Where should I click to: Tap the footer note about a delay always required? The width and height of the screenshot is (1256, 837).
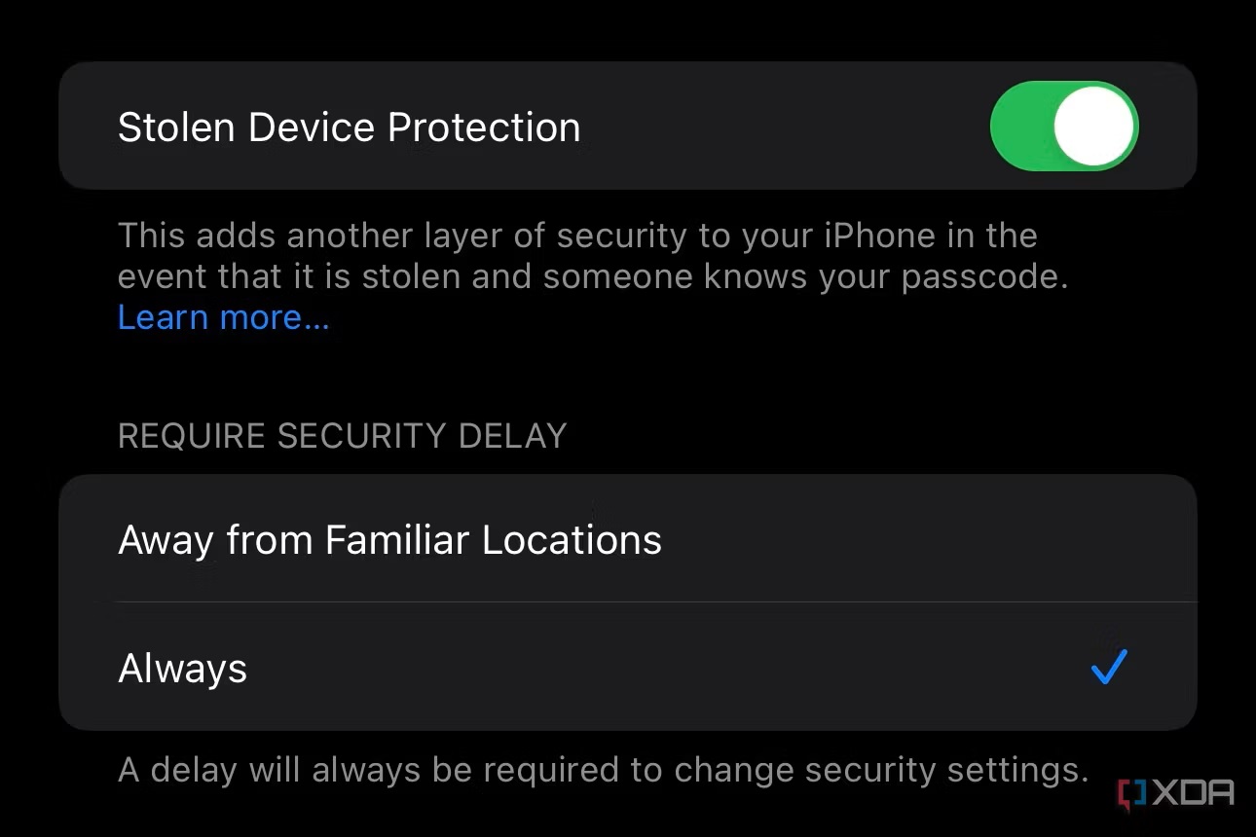coord(603,770)
